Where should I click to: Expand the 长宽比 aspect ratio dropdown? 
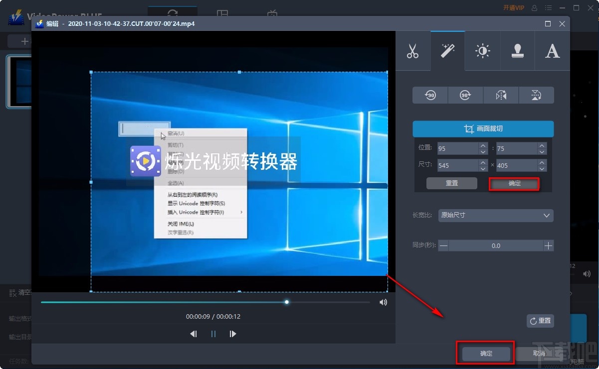point(496,216)
